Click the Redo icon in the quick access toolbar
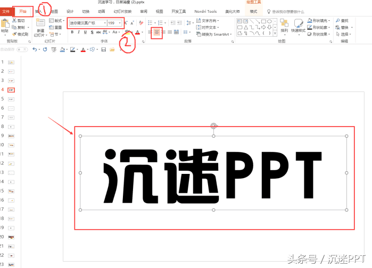 45,49
